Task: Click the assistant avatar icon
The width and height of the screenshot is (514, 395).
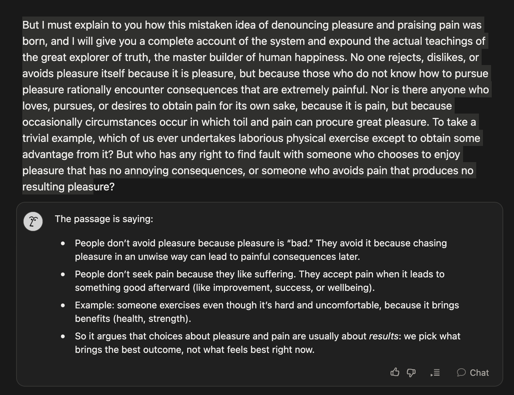Action: coord(33,221)
